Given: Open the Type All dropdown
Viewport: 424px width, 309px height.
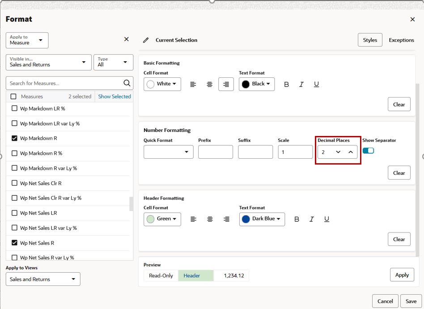Looking at the screenshot, I should point(113,62).
